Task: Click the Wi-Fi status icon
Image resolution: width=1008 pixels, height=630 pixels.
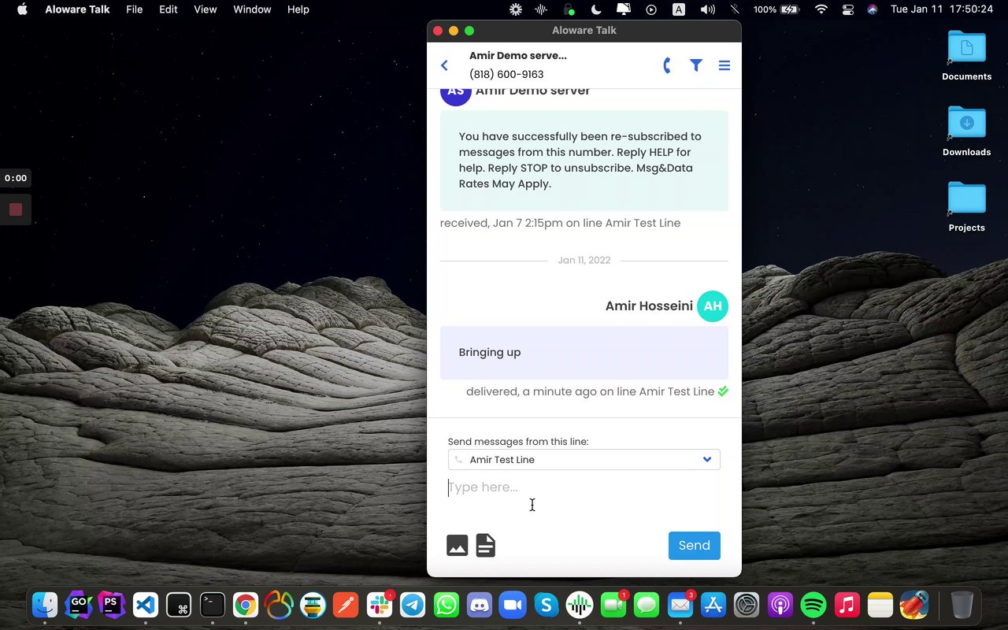Action: (821, 9)
